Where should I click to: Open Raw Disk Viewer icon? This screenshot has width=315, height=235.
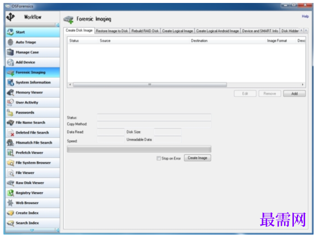[10, 183]
